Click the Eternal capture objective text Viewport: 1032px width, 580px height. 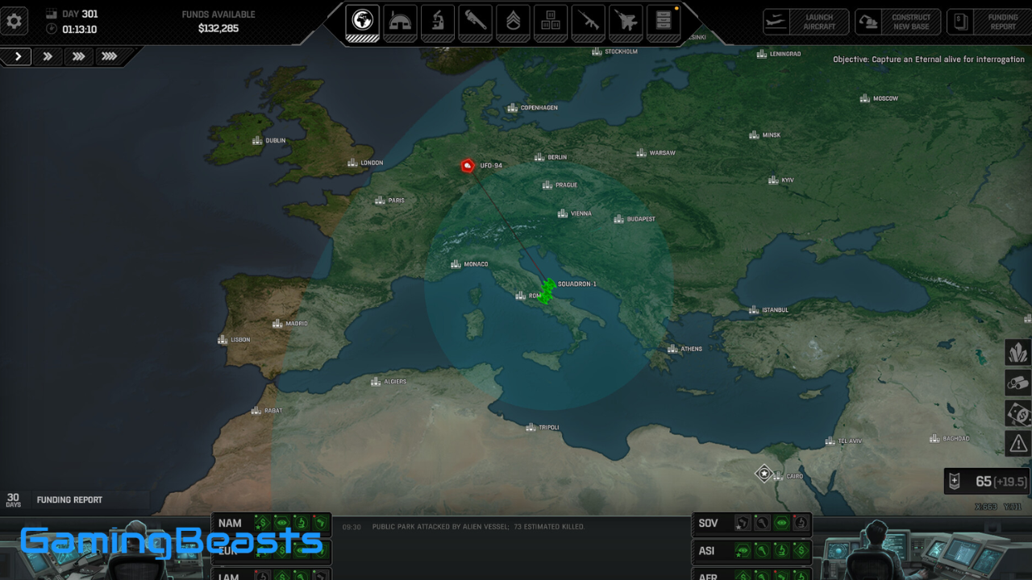tap(929, 60)
